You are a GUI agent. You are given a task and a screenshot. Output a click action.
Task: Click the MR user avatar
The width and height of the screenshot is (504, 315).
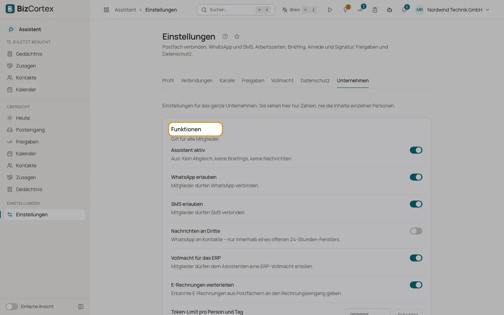(420, 10)
